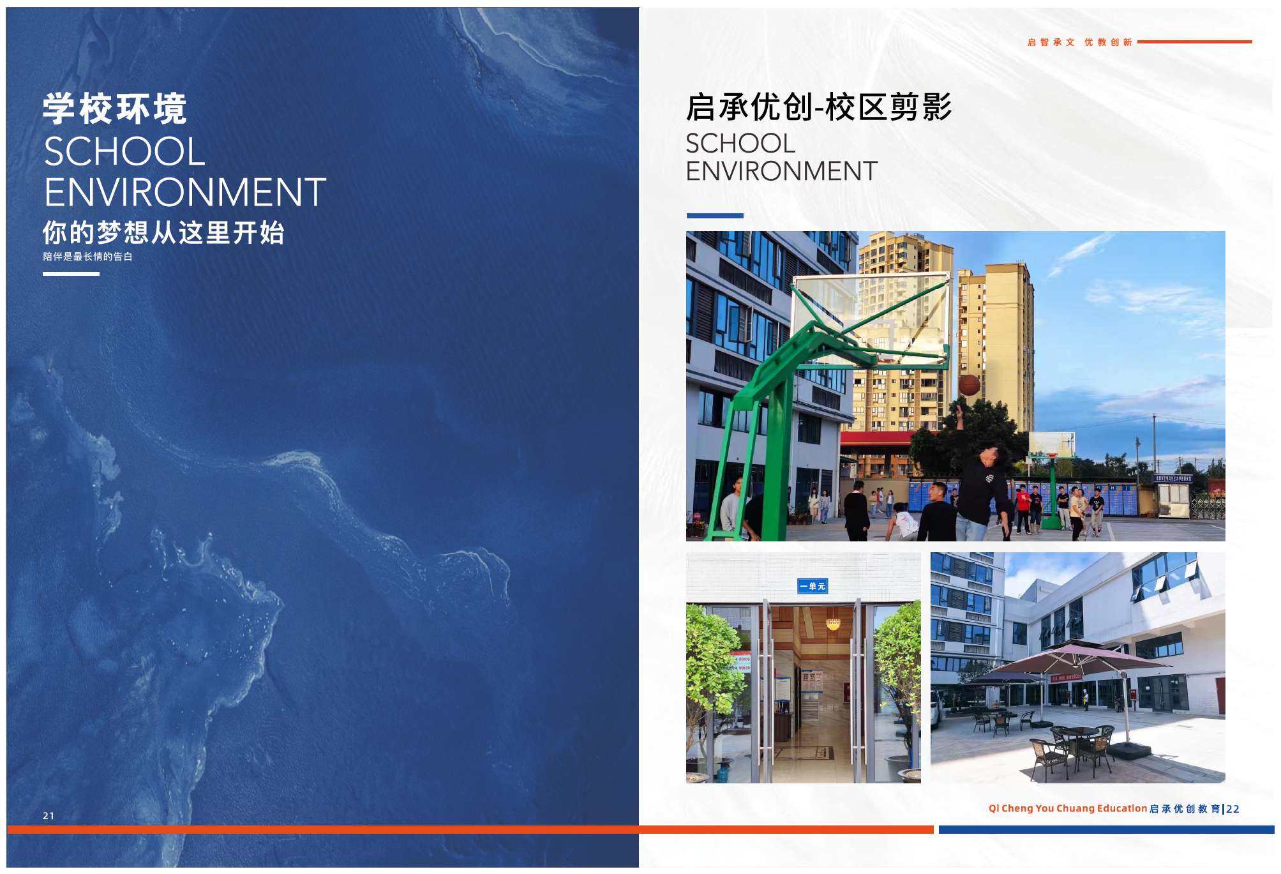Click page number 21
The width and height of the screenshot is (1281, 874).
49,816
